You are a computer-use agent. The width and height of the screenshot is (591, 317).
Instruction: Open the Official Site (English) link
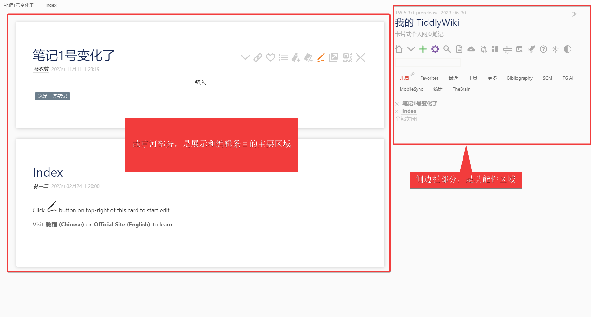coord(122,224)
